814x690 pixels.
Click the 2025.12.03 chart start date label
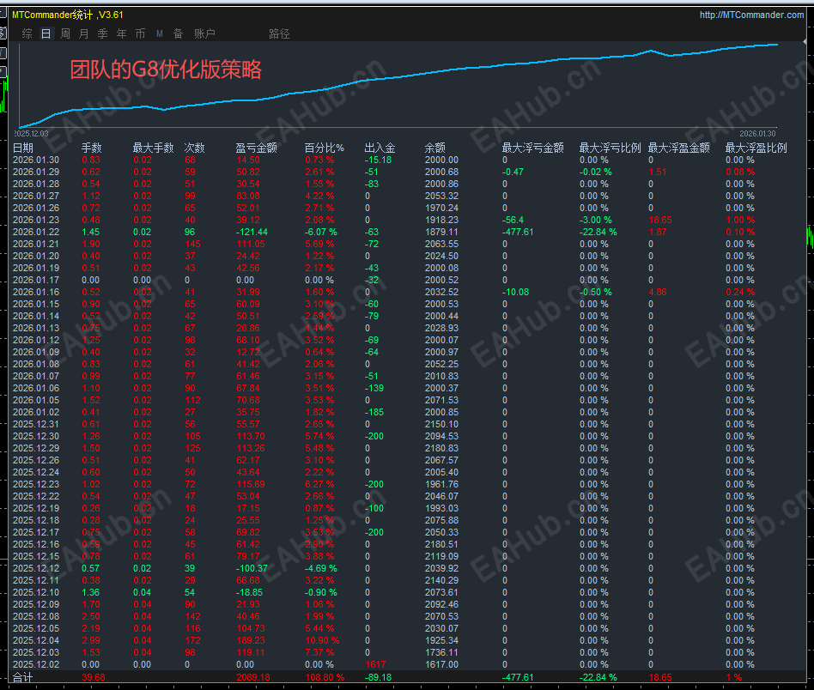(31, 134)
